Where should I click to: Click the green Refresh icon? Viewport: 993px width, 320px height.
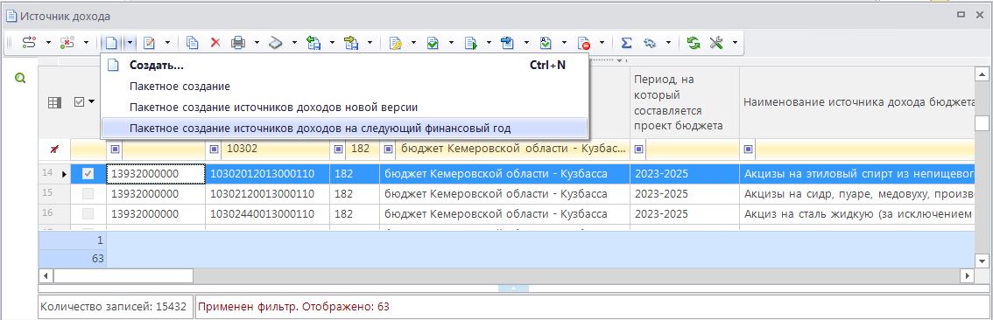pyautogui.click(x=694, y=43)
